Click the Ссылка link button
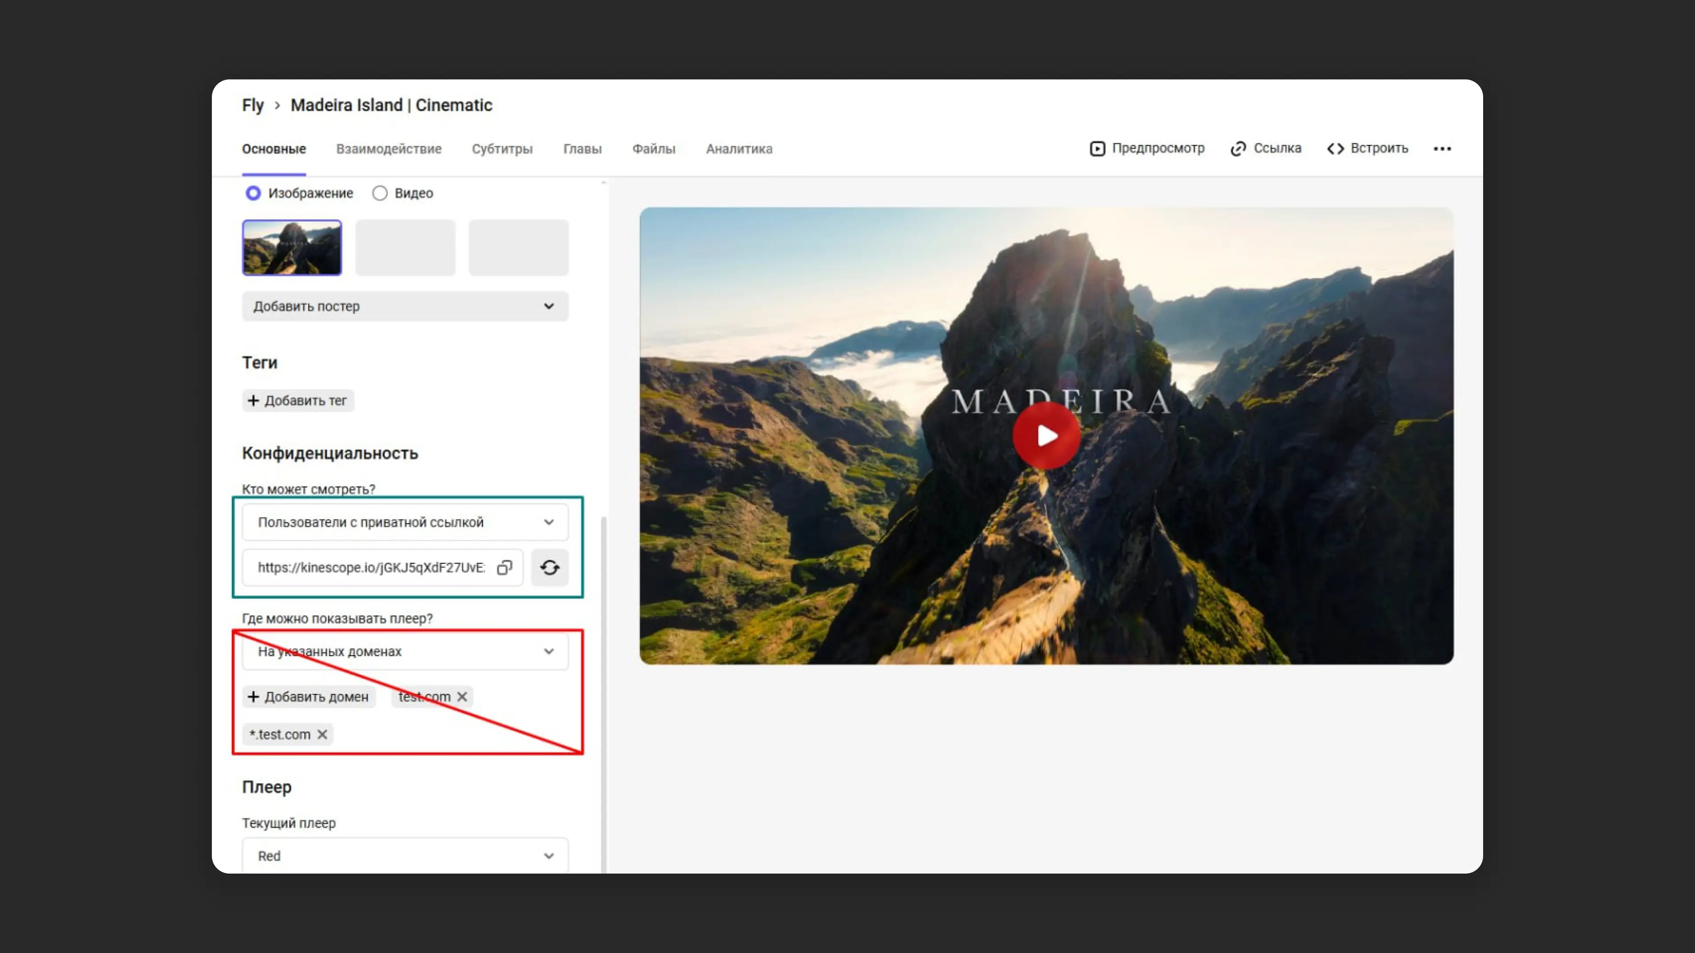 1266,149
